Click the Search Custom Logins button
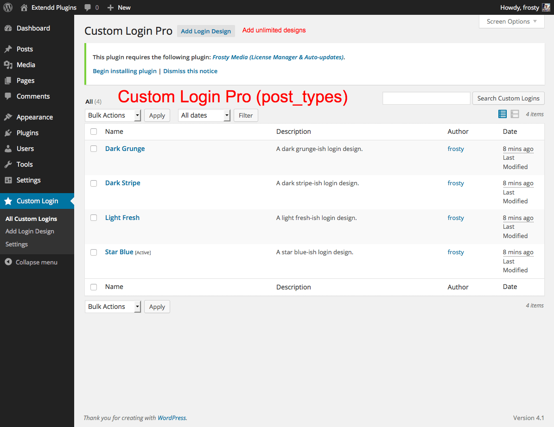 pos(509,98)
